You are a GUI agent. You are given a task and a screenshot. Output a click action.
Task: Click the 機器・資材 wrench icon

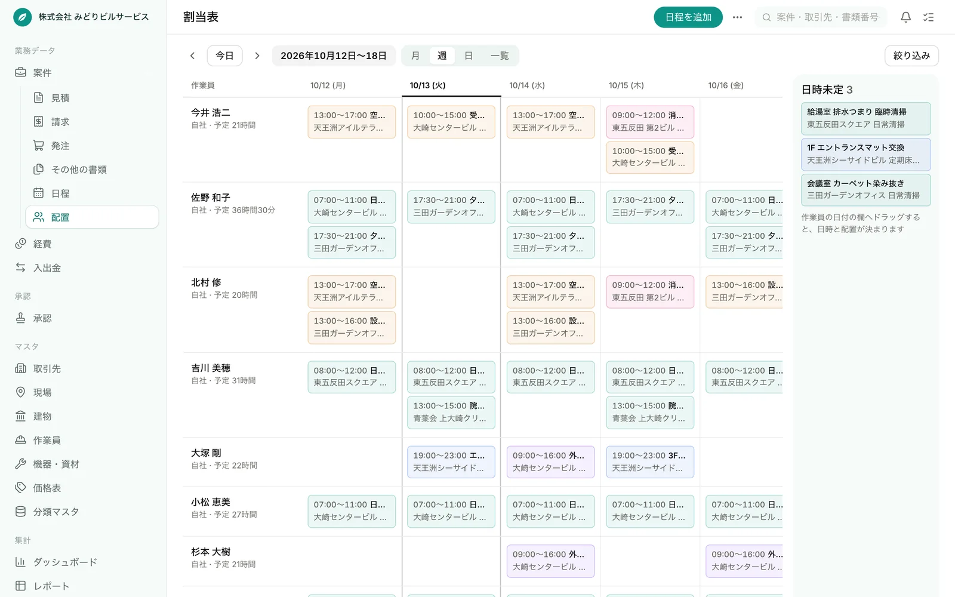(20, 464)
